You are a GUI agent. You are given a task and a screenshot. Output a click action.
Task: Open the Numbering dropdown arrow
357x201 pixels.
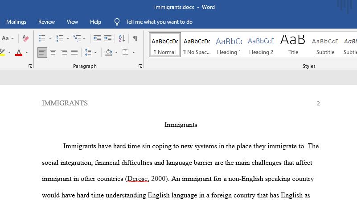pyautogui.click(x=68, y=38)
